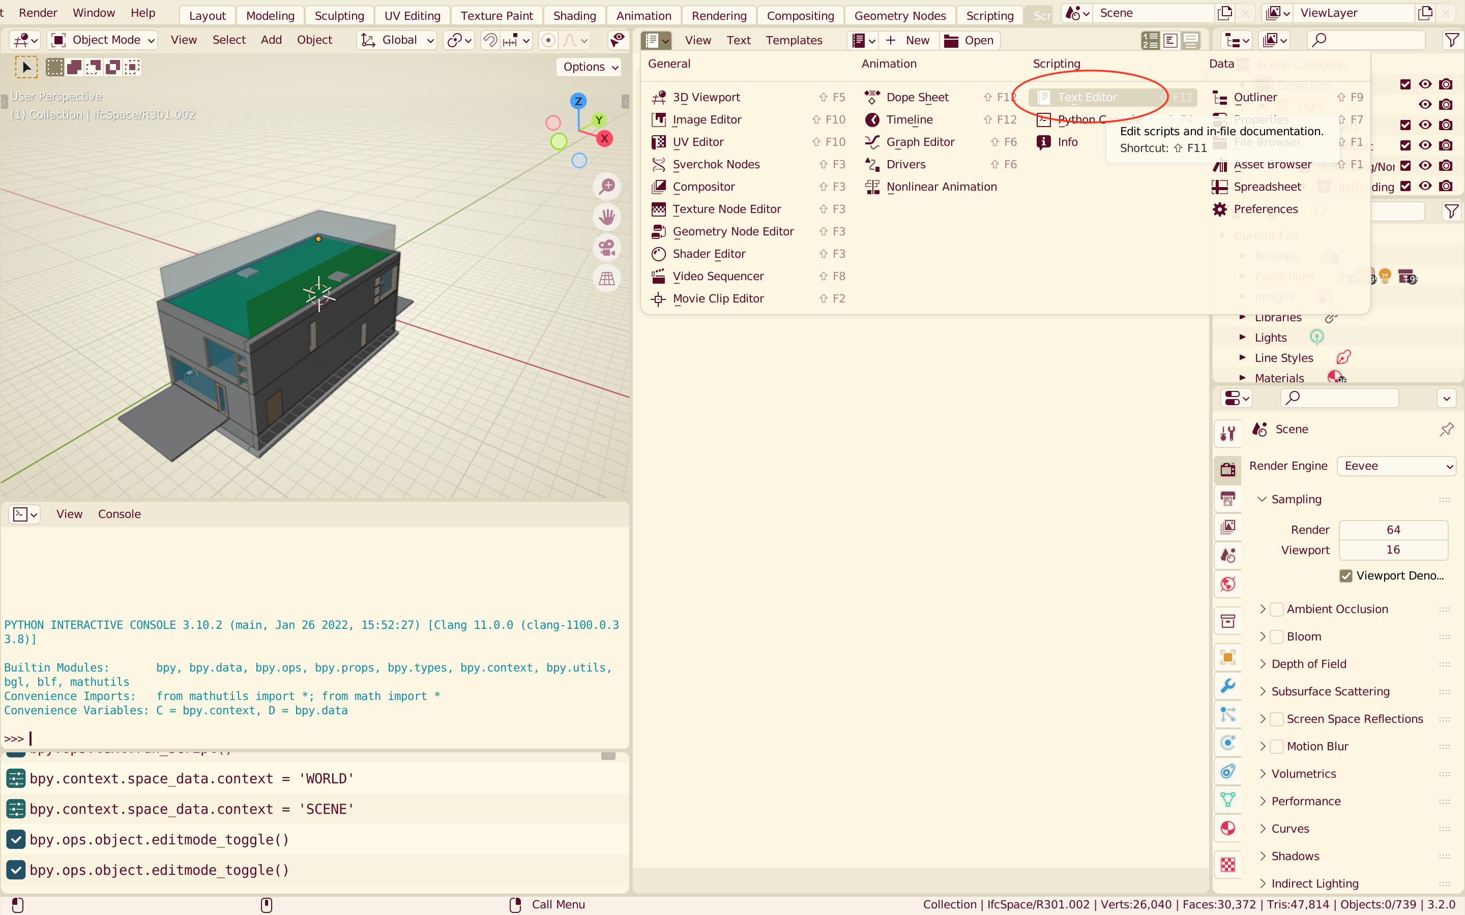Viewport: 1465px width, 915px height.
Task: Click Render samples count input field
Action: [1393, 528]
